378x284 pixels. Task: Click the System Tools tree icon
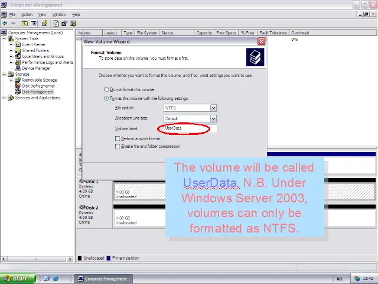(x=11, y=38)
